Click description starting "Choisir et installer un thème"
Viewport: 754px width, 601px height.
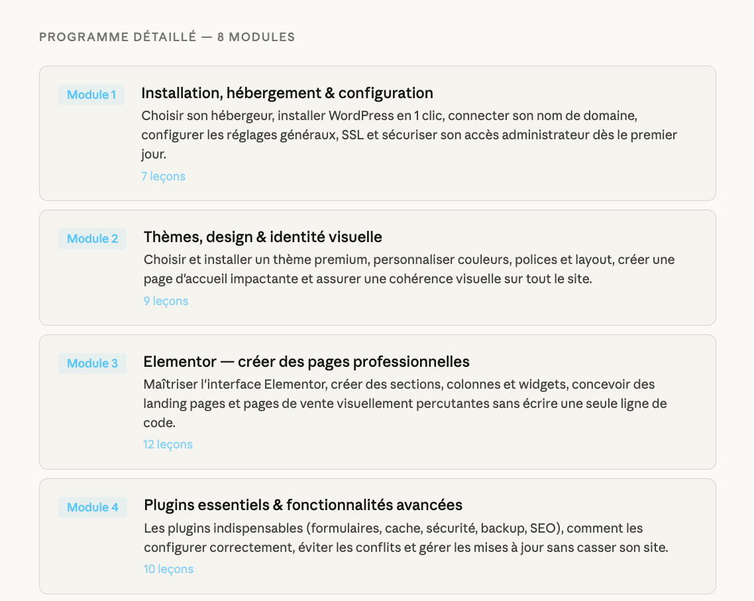click(x=409, y=269)
